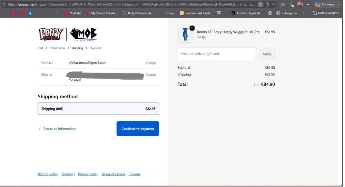Click the contact email ofeliacamara@gmail.com
The image size is (345, 187).
(x=87, y=62)
